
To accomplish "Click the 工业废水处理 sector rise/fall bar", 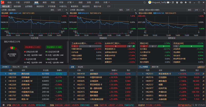I will click(x=86, y=46).
